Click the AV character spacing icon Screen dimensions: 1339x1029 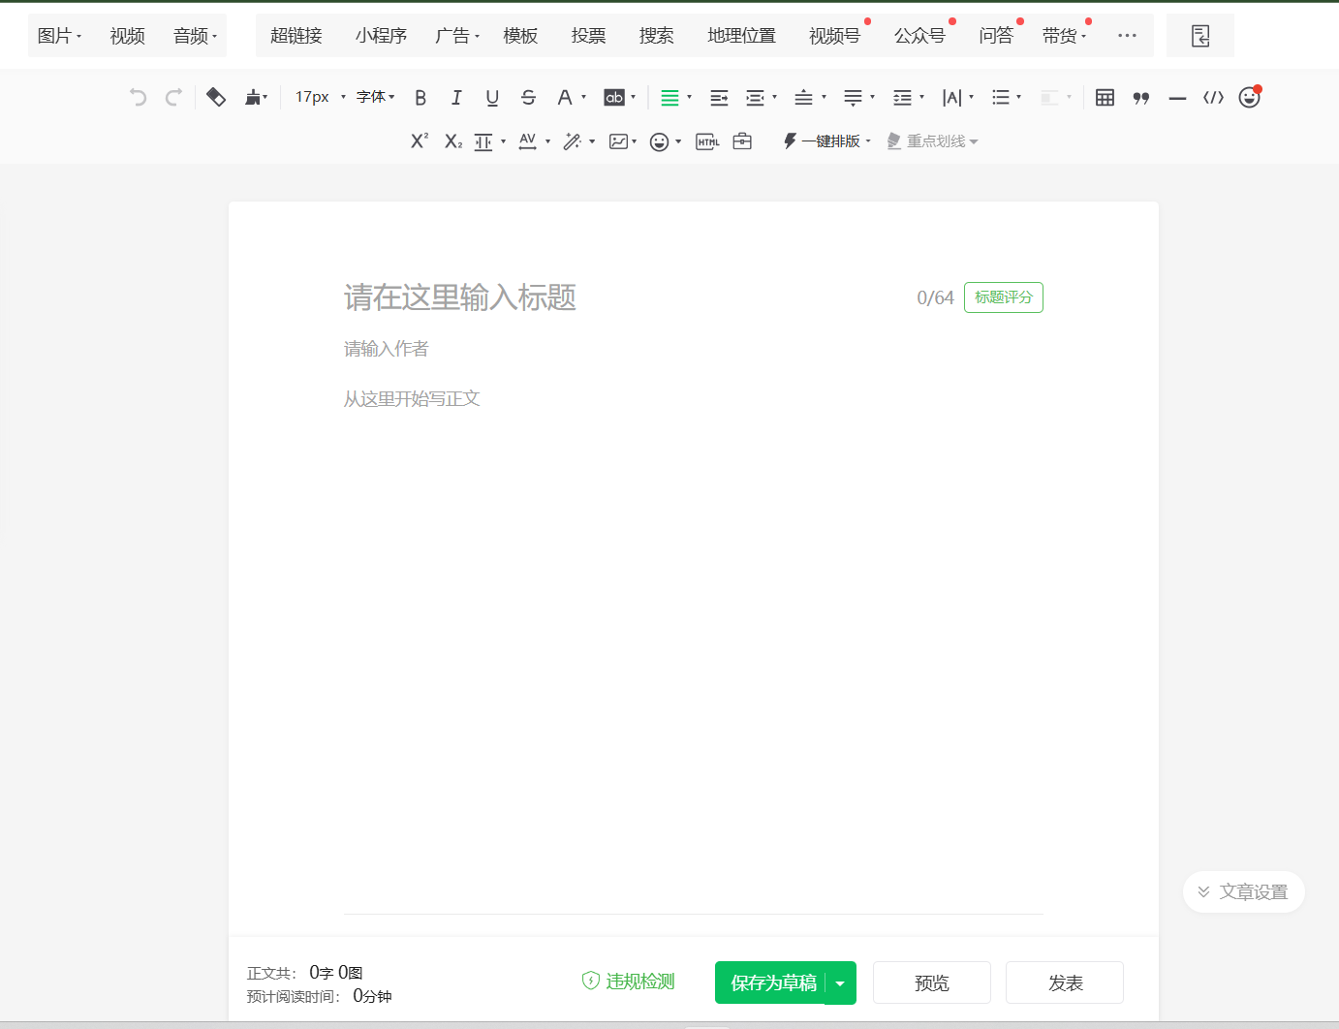[x=528, y=141]
